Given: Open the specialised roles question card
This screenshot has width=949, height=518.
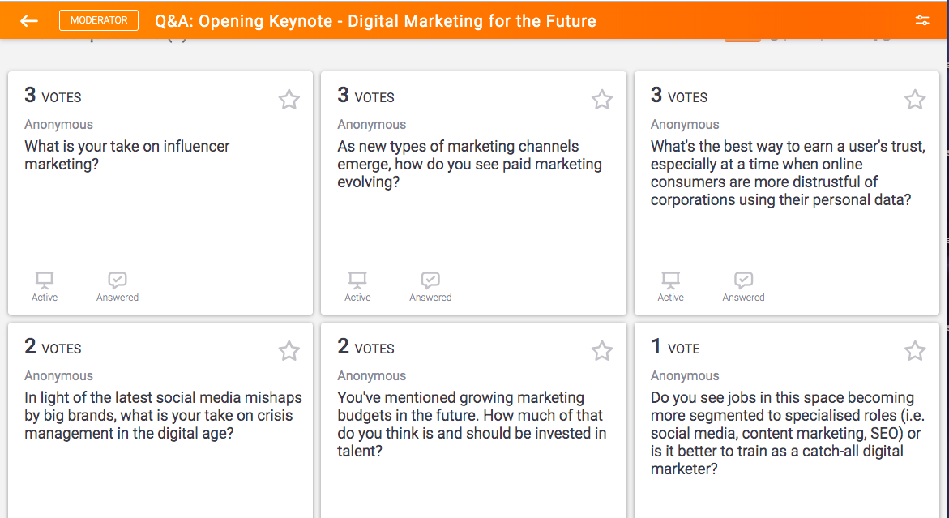Looking at the screenshot, I should (787, 421).
